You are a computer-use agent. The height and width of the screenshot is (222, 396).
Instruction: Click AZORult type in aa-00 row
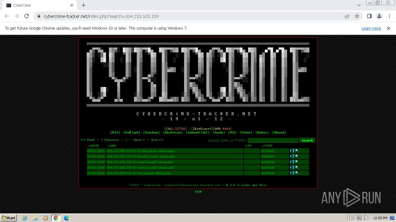click(x=268, y=151)
